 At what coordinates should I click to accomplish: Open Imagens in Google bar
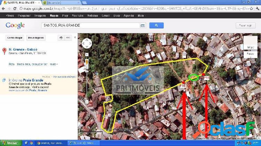point(40,16)
